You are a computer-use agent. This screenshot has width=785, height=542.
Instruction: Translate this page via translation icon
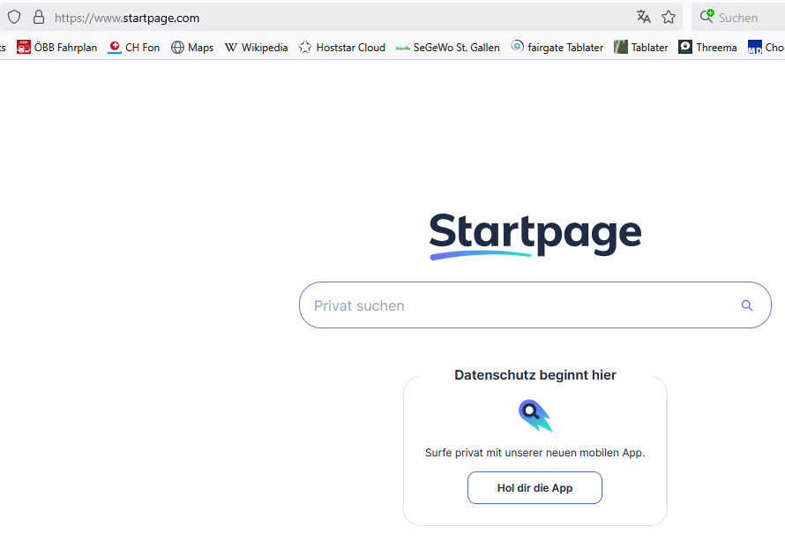click(x=643, y=17)
